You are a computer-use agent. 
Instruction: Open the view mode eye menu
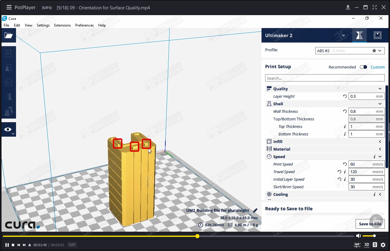(x=8, y=129)
